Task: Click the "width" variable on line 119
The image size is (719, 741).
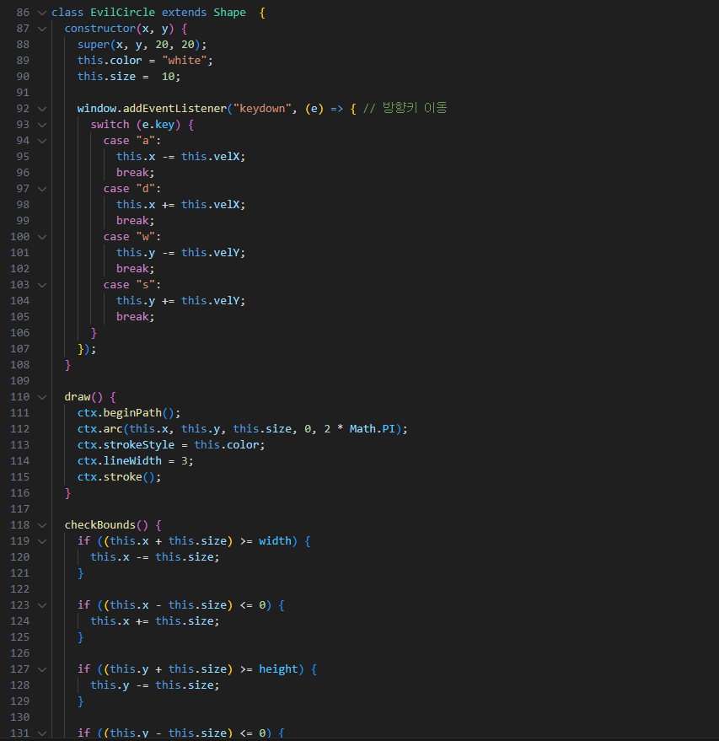Action: 275,541
